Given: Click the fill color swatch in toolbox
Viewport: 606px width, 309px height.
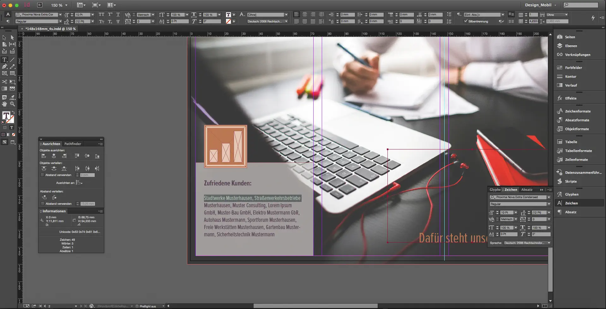Looking at the screenshot, I should point(6,116).
